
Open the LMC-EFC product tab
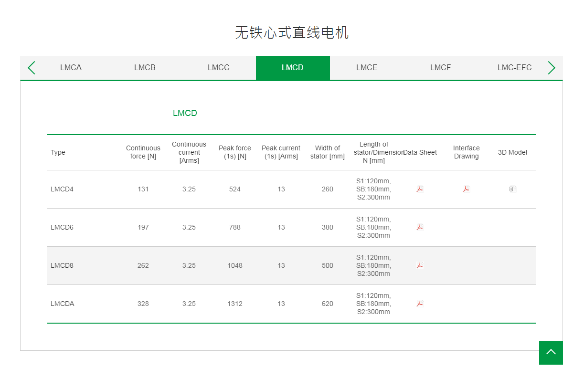pyautogui.click(x=515, y=68)
